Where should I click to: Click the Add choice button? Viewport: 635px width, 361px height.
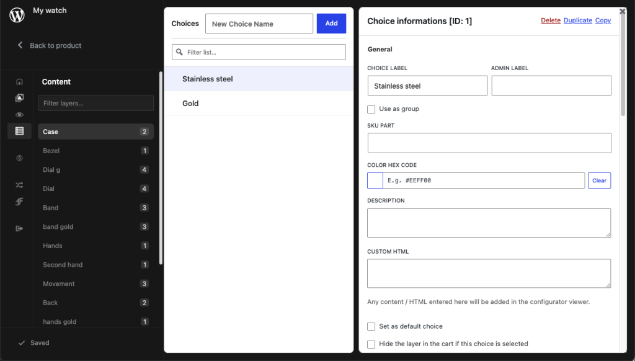(331, 24)
